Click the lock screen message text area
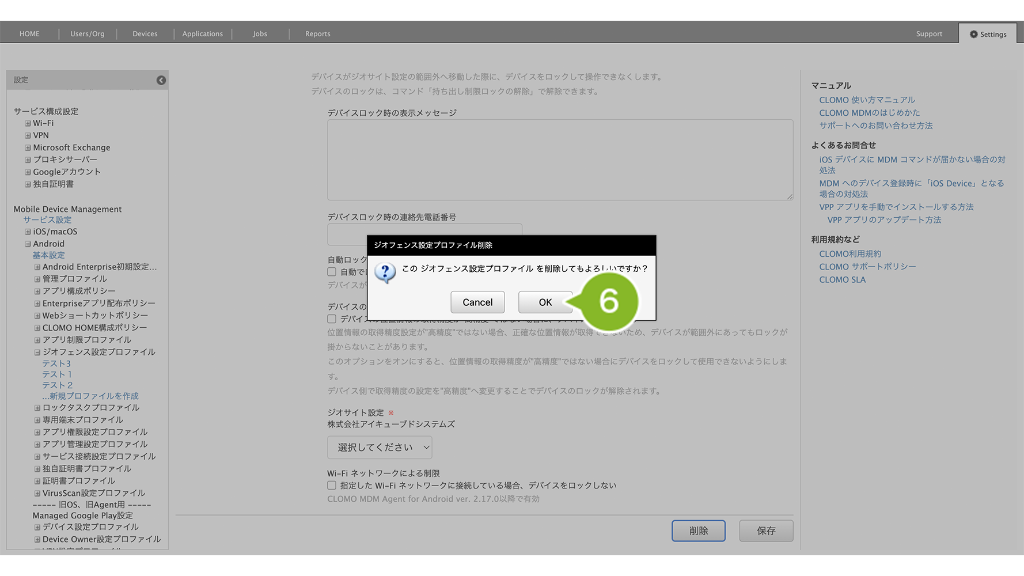 click(x=560, y=160)
